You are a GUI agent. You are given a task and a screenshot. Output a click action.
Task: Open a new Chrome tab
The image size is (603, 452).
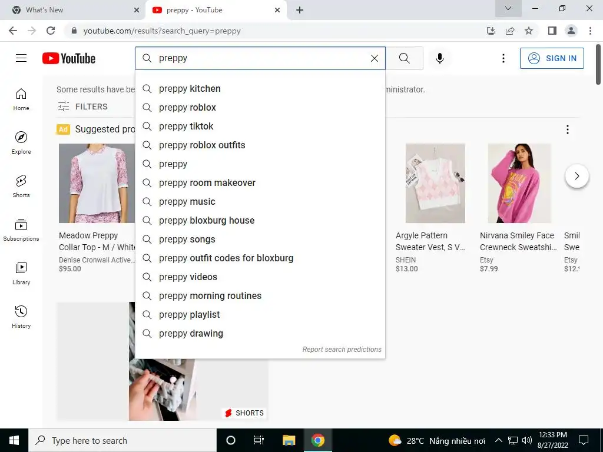pos(300,10)
